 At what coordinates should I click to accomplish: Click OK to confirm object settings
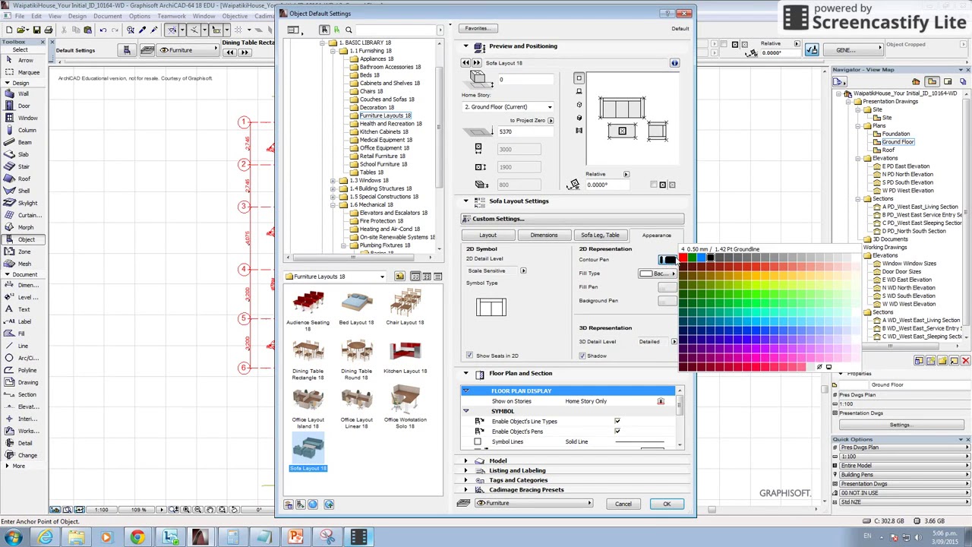[x=667, y=504]
